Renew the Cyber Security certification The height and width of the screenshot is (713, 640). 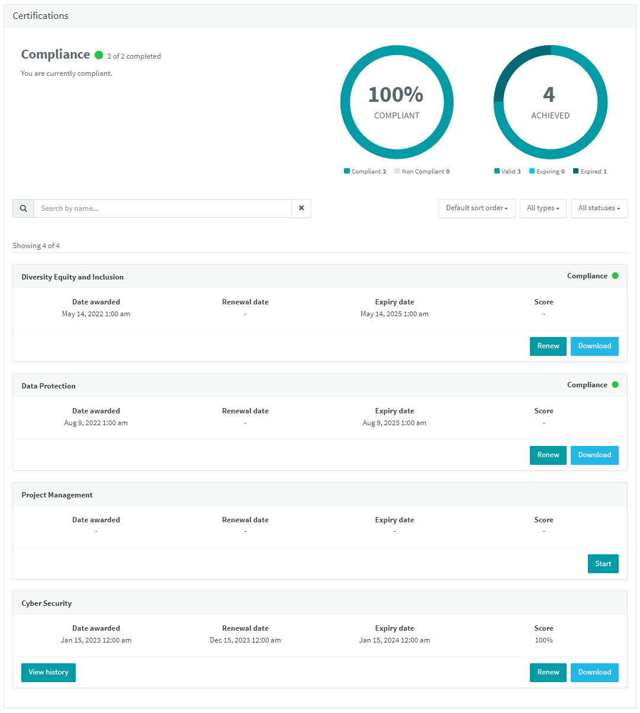(548, 673)
